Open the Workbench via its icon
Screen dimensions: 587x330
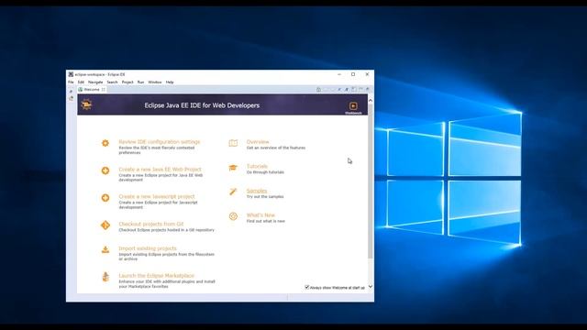pyautogui.click(x=353, y=106)
